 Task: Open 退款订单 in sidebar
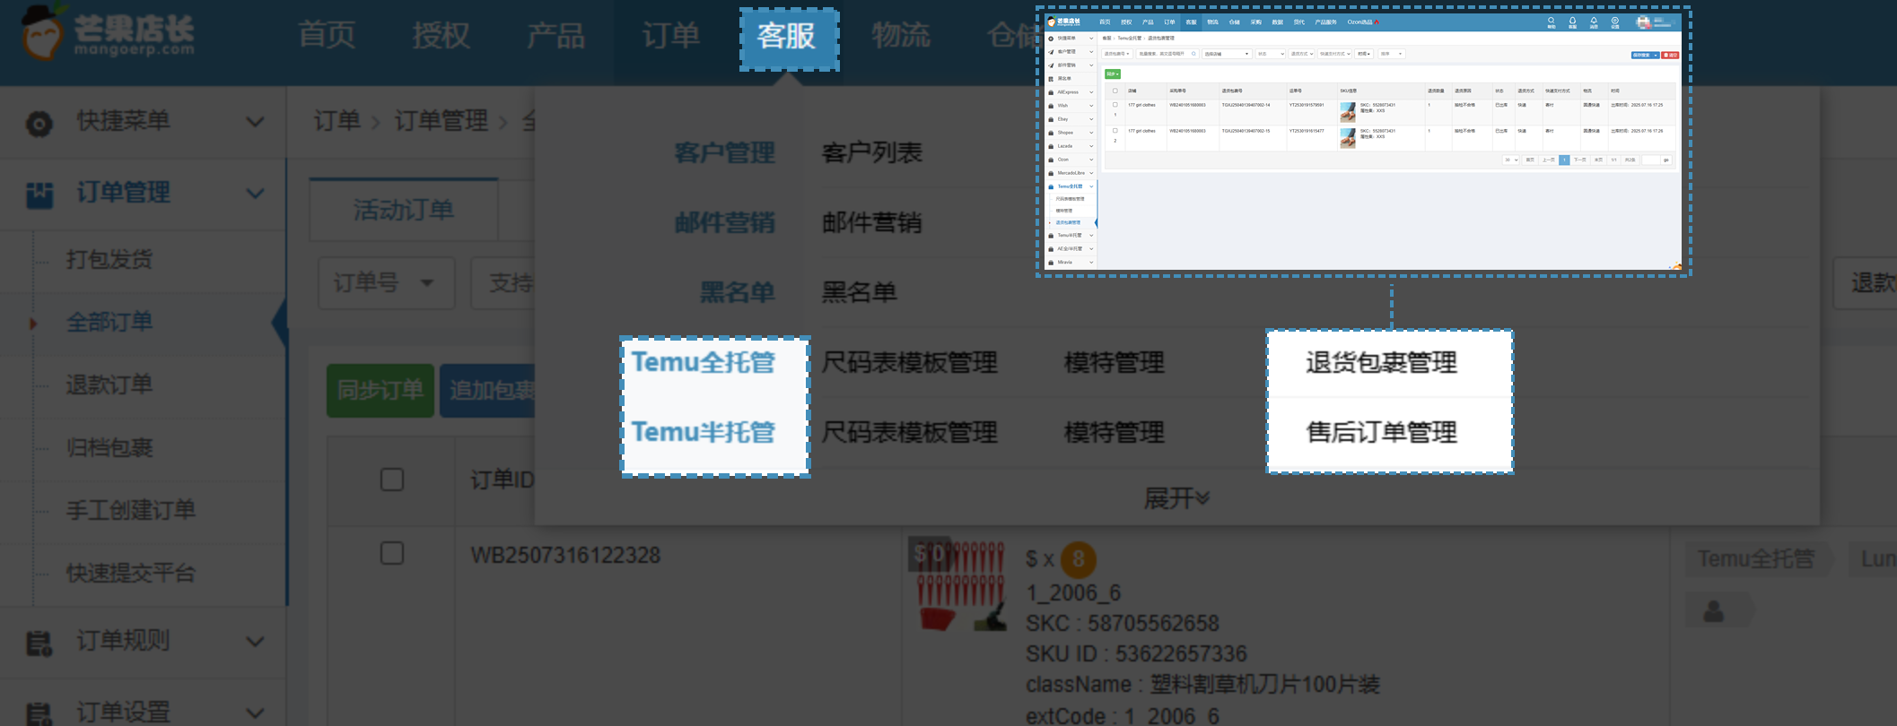click(x=109, y=385)
